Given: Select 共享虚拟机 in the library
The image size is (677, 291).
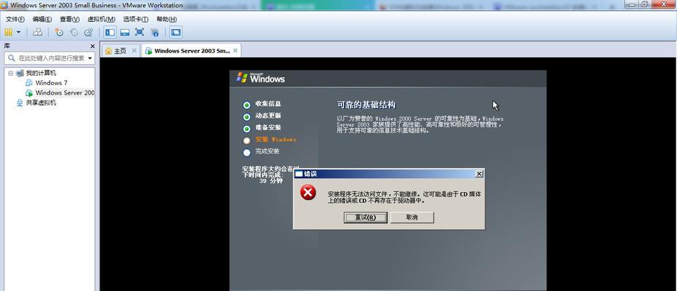Looking at the screenshot, I should coord(41,103).
